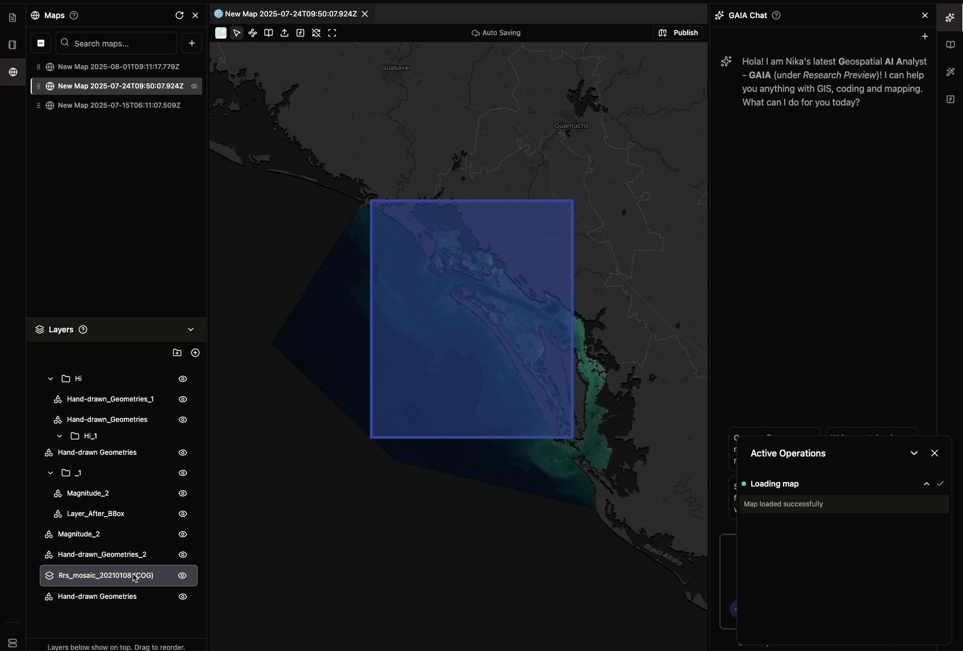963x651 pixels.
Task: Open database icon at sidebar bottom
Action: point(12,642)
